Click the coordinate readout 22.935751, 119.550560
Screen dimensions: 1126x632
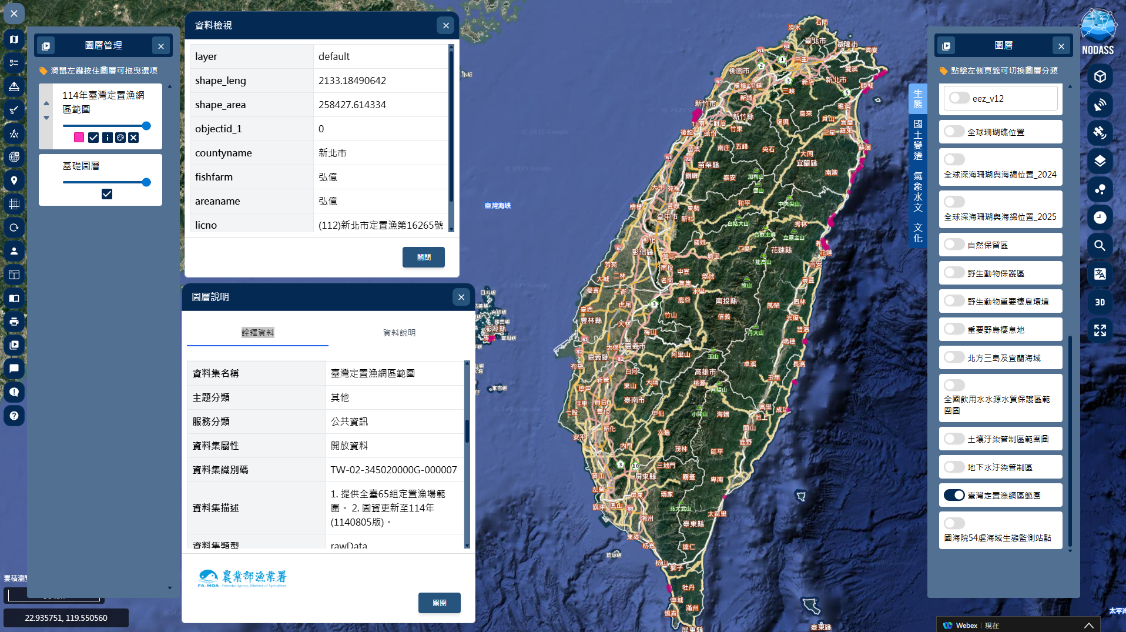66,618
